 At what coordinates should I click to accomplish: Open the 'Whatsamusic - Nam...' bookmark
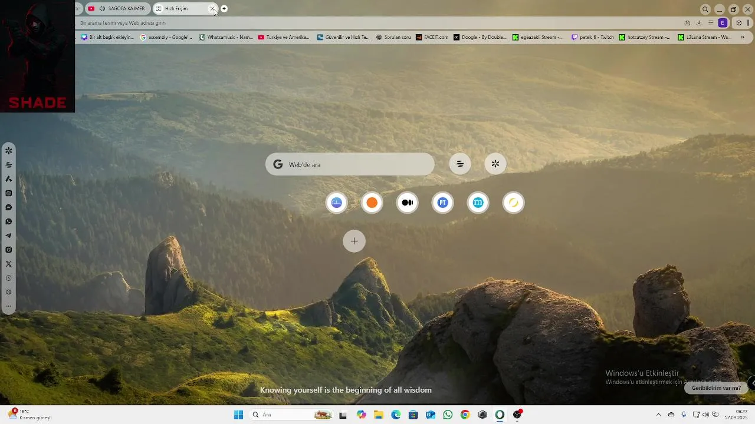pos(226,37)
